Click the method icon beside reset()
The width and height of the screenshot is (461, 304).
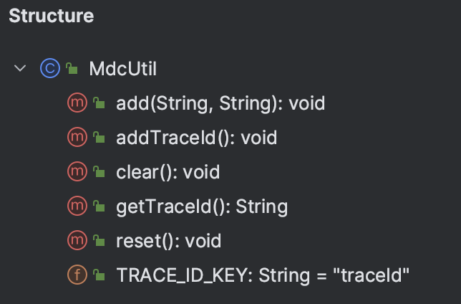pos(77,240)
